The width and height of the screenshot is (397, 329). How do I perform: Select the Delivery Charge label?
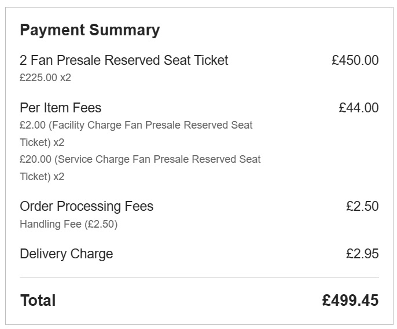[67, 254]
